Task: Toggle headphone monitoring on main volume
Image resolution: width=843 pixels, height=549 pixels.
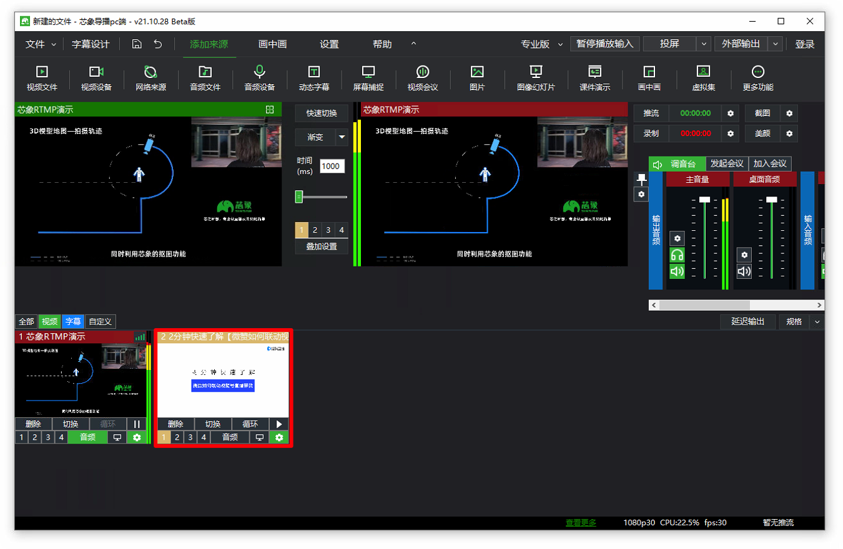Action: [677, 255]
